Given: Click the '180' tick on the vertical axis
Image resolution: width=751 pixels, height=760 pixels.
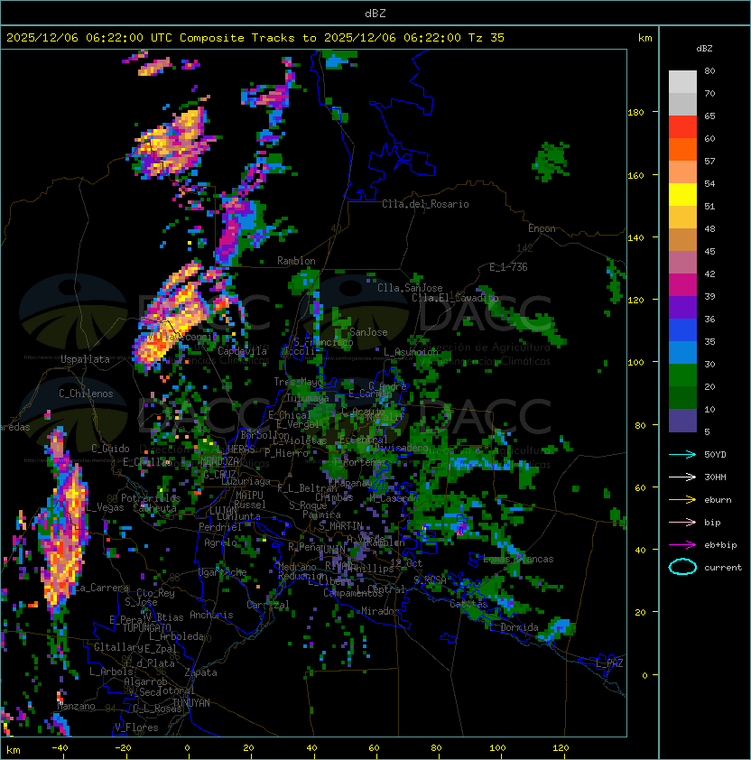Looking at the screenshot, I should coord(635,113).
